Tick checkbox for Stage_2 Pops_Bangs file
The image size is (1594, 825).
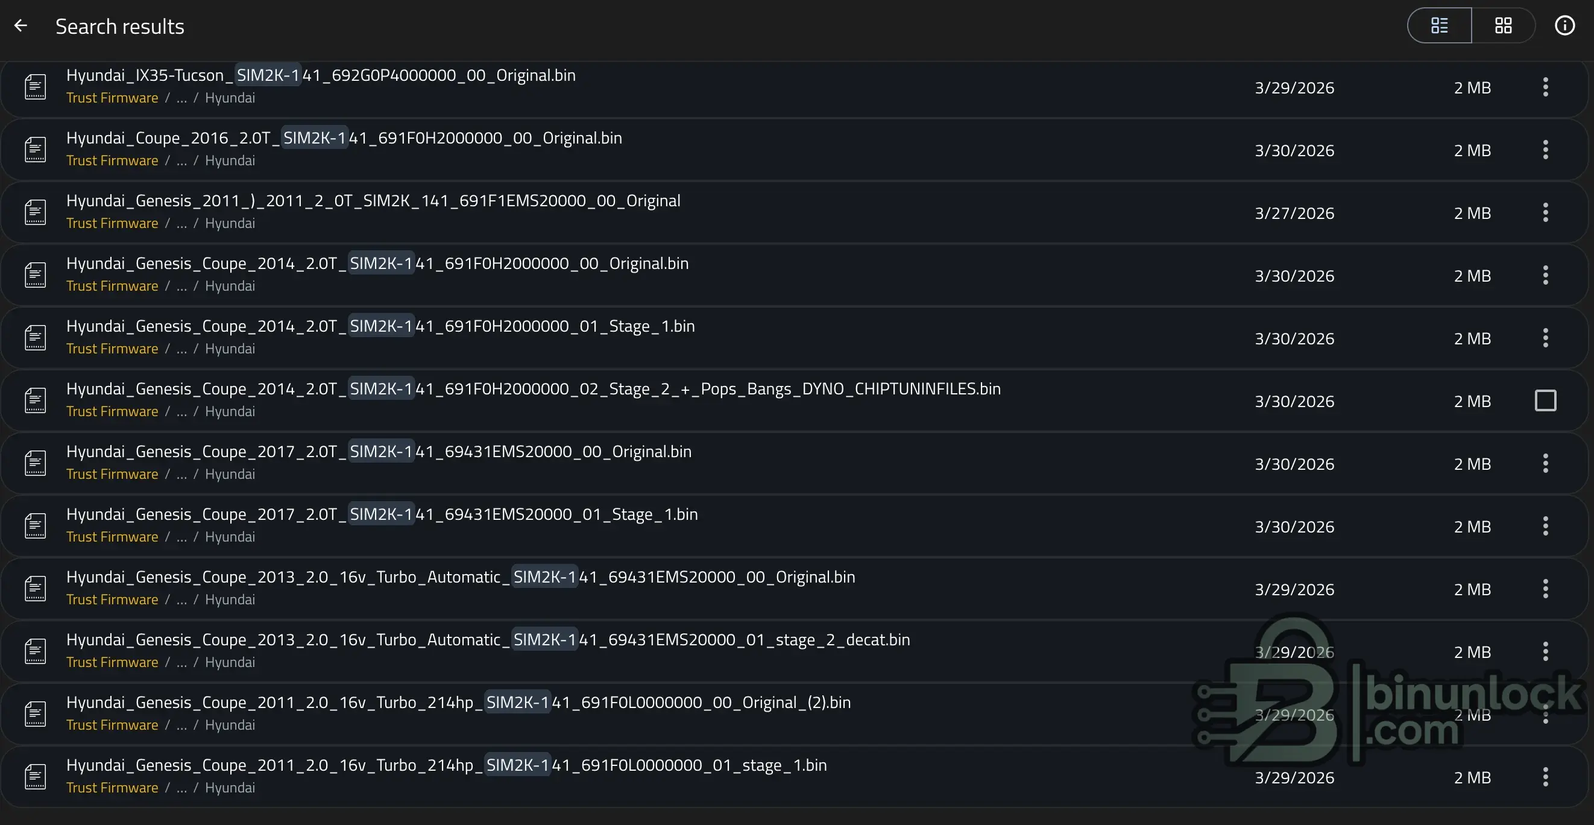click(1545, 400)
